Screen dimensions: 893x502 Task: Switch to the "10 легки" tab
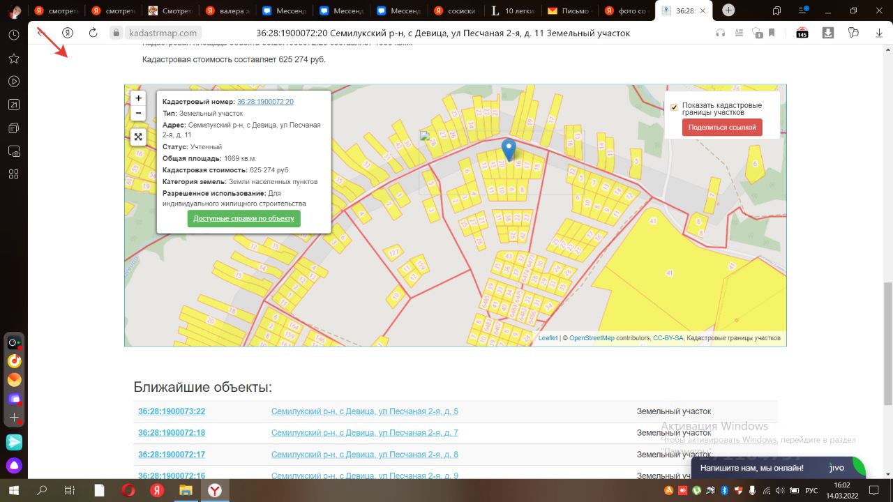pyautogui.click(x=513, y=10)
